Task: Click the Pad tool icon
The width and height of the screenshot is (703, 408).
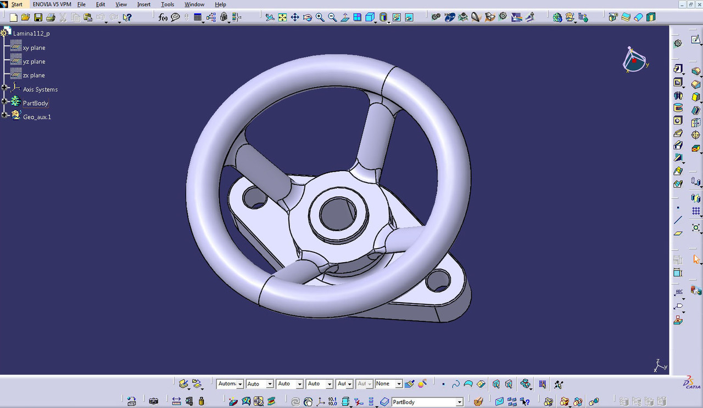Action: click(678, 69)
